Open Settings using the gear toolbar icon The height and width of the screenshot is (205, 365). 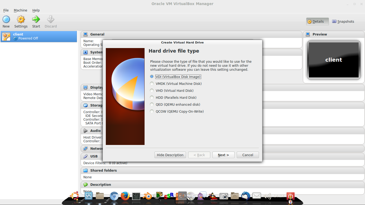coord(21,19)
